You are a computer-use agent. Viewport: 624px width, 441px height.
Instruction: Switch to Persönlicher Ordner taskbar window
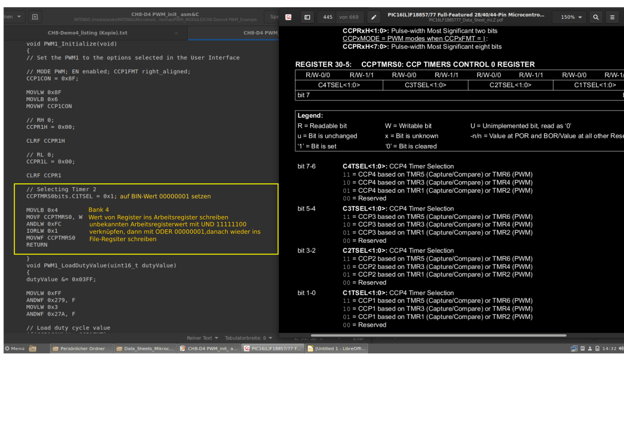(82, 348)
